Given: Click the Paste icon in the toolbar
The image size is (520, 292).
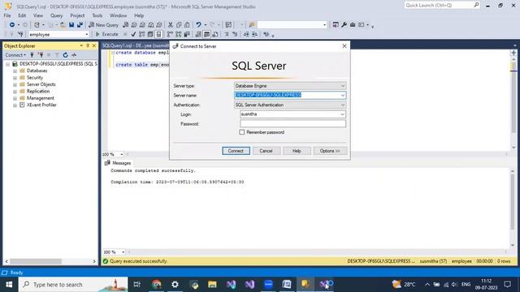Looking at the screenshot, I should 187,25.
